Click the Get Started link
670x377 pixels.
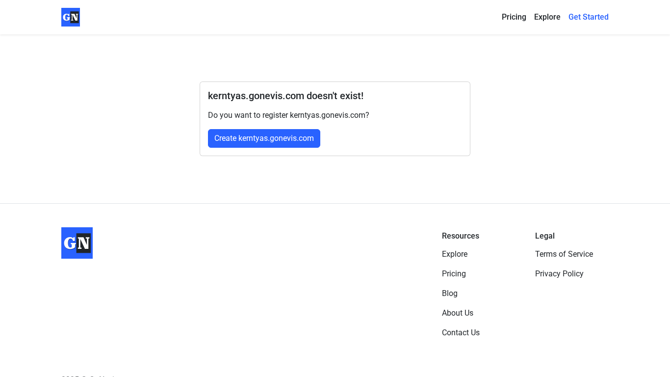coord(588,17)
